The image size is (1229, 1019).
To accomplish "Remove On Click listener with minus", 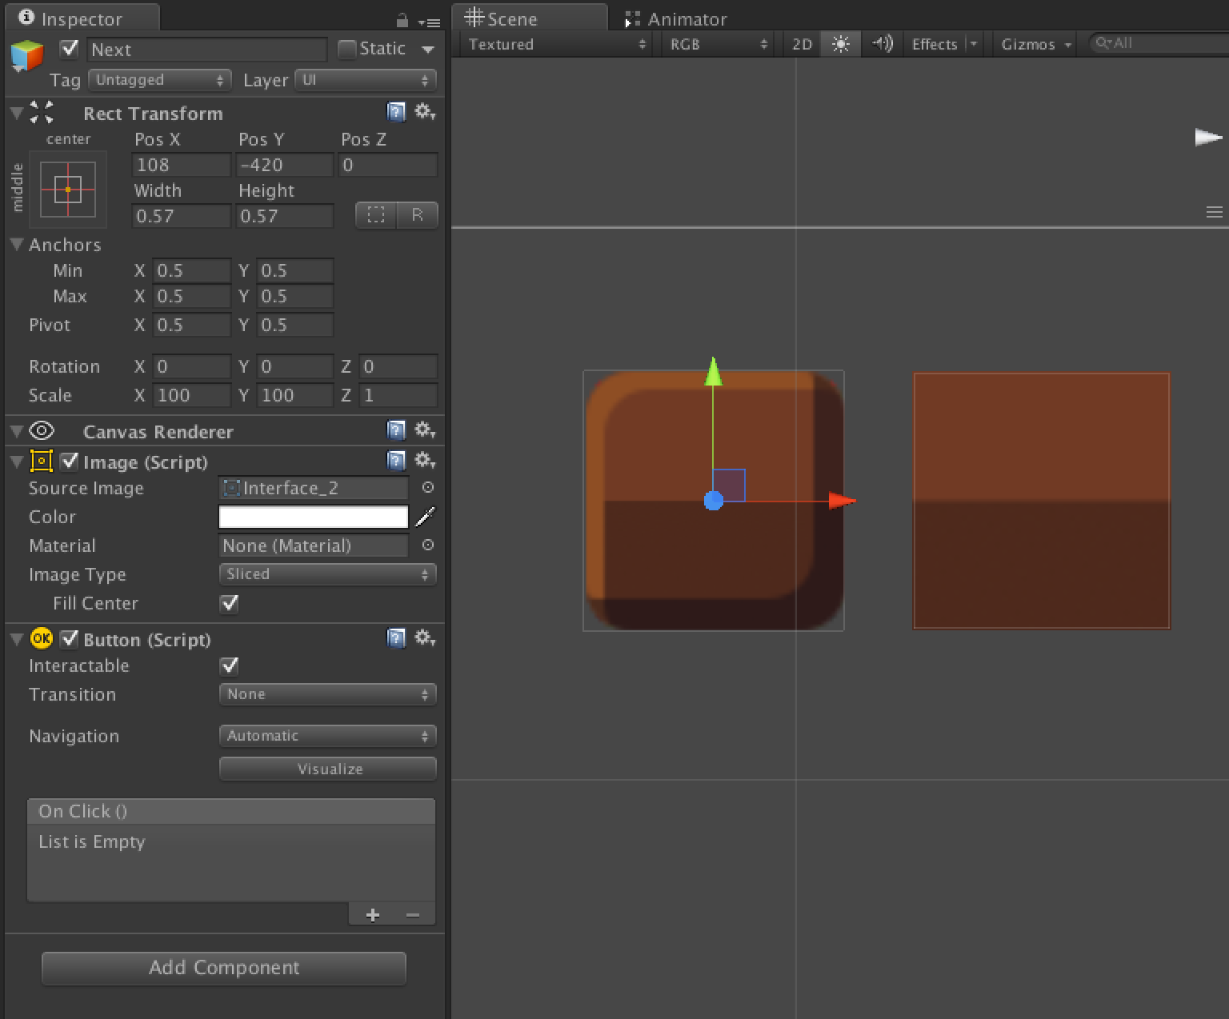I will pos(413,915).
